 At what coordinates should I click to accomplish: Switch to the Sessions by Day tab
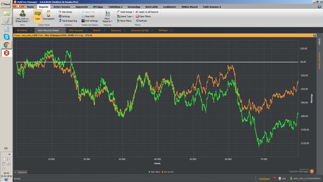point(140,30)
